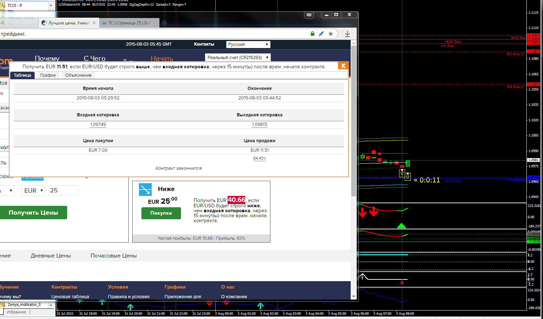Select the 'Таблица' tab in popup

pos(23,75)
